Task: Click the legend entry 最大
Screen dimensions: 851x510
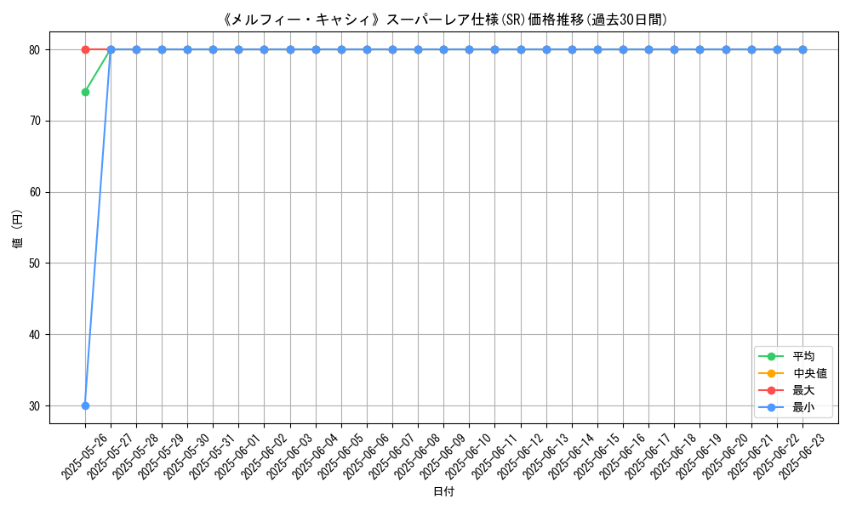Action: point(803,390)
